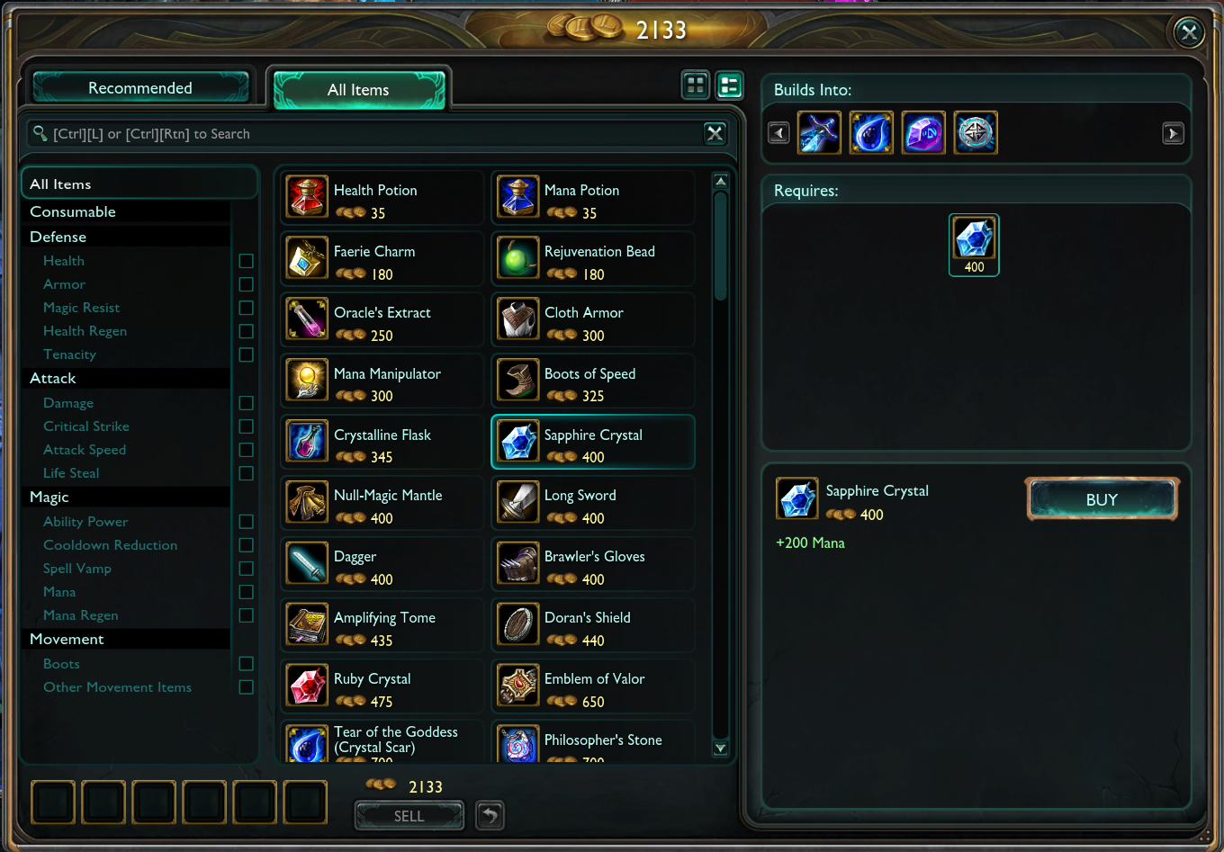Open Sapphire Crystal icon under Requires
The height and width of the screenshot is (852, 1224).
tap(974, 244)
